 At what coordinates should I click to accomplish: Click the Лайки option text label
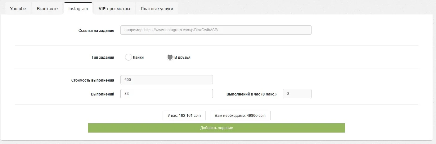point(138,57)
